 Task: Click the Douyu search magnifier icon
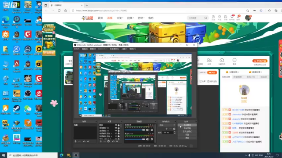pos(206,18)
